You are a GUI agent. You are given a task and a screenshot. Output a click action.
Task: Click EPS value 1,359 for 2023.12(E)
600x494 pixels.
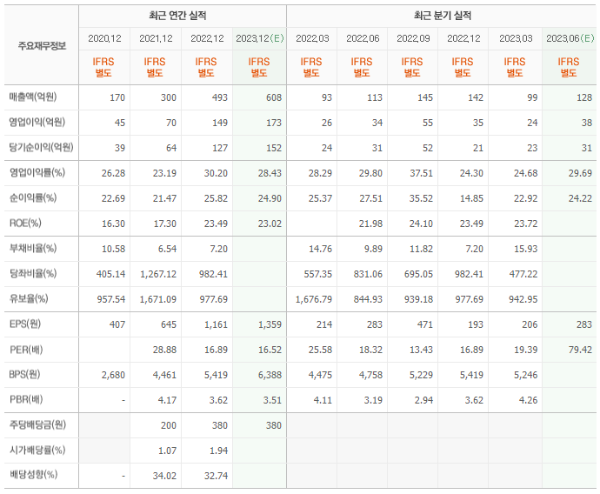[x=270, y=325]
